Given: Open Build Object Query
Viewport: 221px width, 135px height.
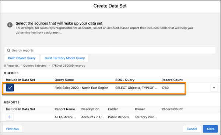Looking at the screenshot, I should [22, 58].
